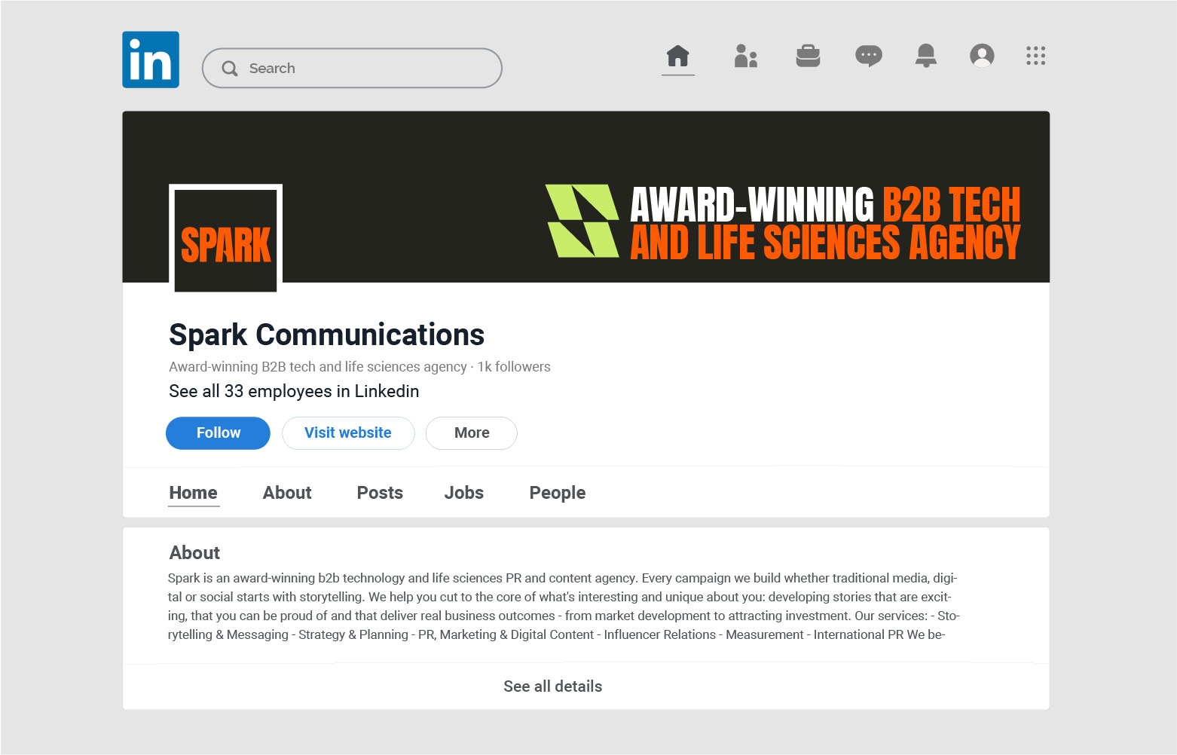Image resolution: width=1177 pixels, height=755 pixels.
Task: Open the Home feed icon
Action: (677, 56)
